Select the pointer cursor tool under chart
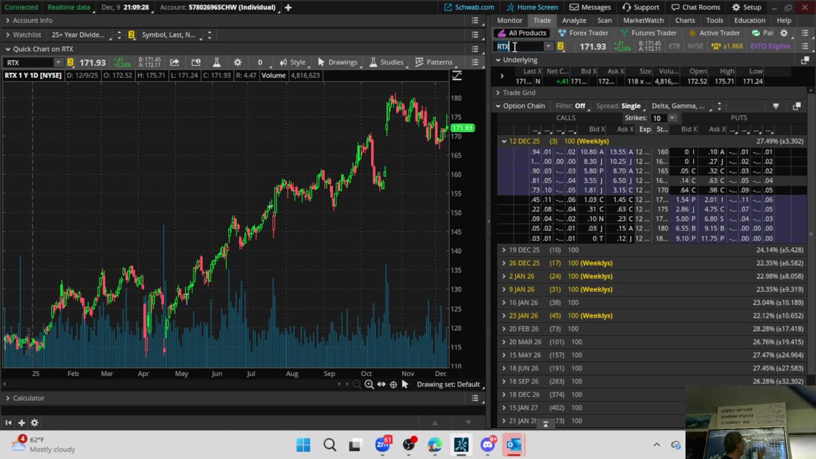816x459 pixels. 405,384
